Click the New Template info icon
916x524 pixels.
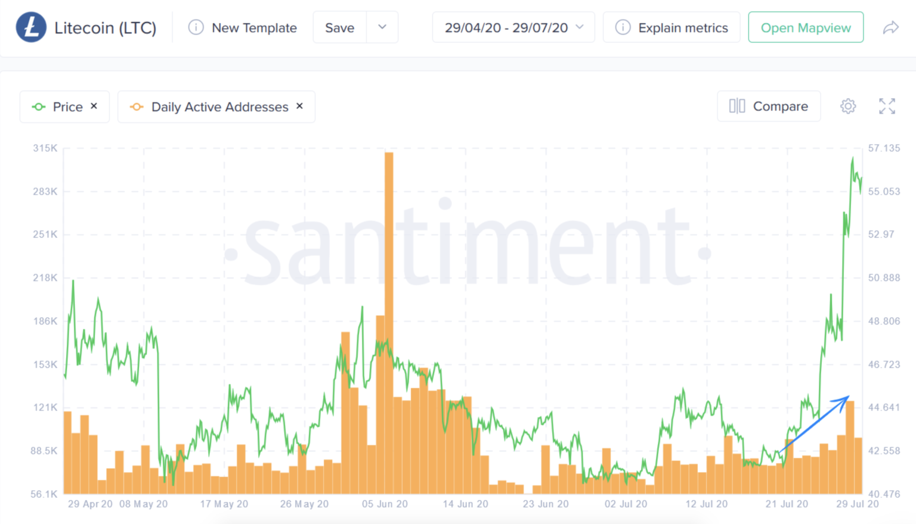tap(196, 27)
